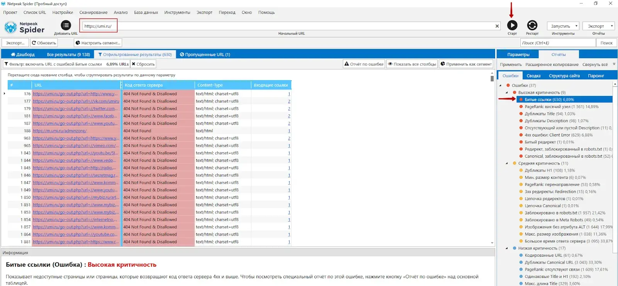Viewport: 618px width, 286px height.
Task: Click the Start crawl play icon
Action: (x=512, y=25)
